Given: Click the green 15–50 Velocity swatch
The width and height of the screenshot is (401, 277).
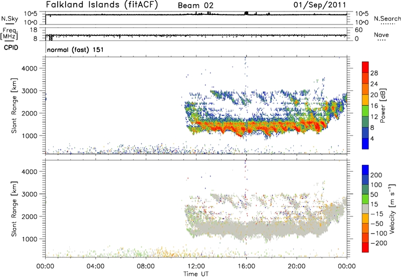Looking at the screenshot, I should 365,199.
